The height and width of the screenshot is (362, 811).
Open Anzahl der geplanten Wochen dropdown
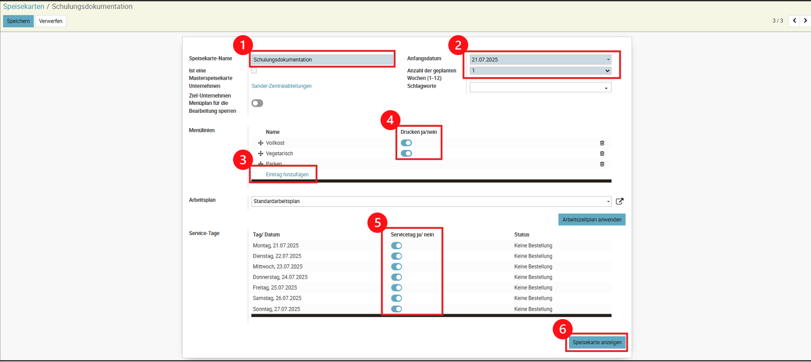(x=540, y=70)
